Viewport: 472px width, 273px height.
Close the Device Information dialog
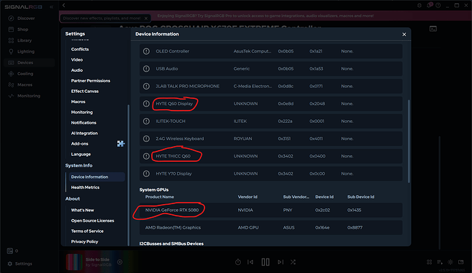[404, 35]
